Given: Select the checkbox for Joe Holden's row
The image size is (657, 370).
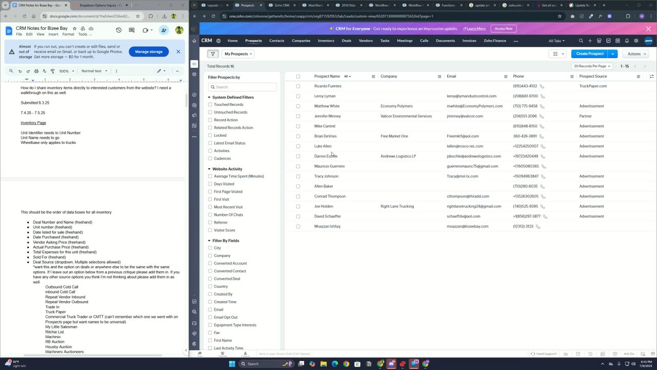Looking at the screenshot, I should (x=298, y=207).
